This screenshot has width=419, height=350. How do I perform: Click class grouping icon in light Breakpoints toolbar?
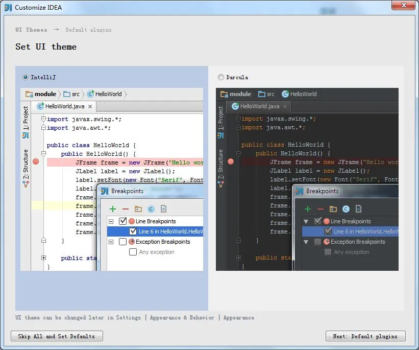point(151,209)
